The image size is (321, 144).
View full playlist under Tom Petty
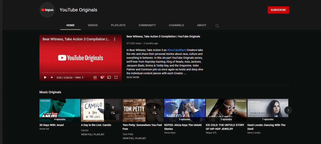click(134, 138)
